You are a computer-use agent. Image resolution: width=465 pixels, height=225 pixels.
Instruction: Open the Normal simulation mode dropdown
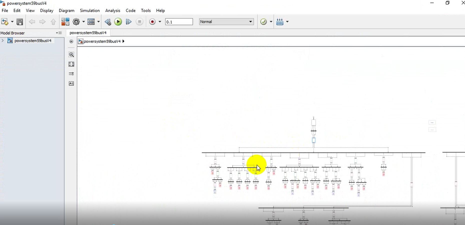[226, 22]
